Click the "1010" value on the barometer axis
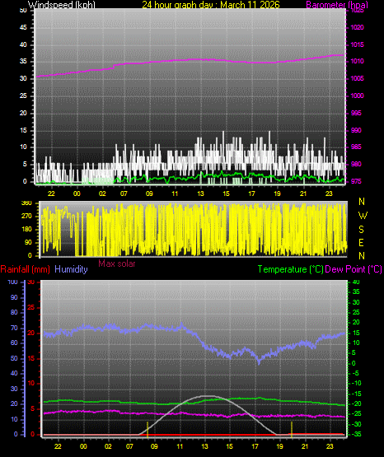This screenshot has height=457, width=384. pyautogui.click(x=357, y=62)
